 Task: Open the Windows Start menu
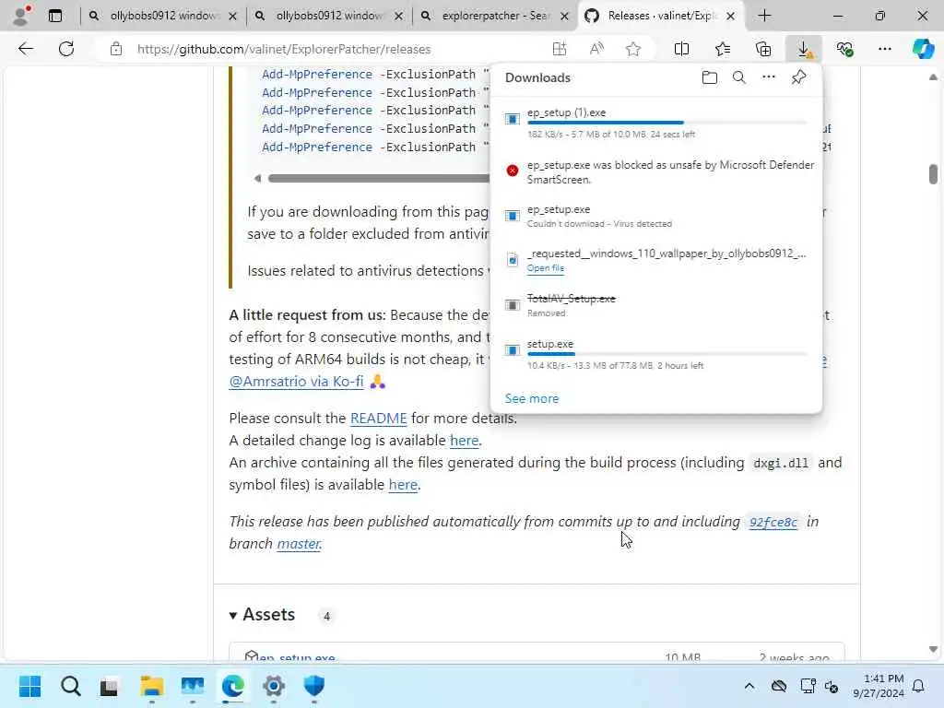click(x=29, y=686)
